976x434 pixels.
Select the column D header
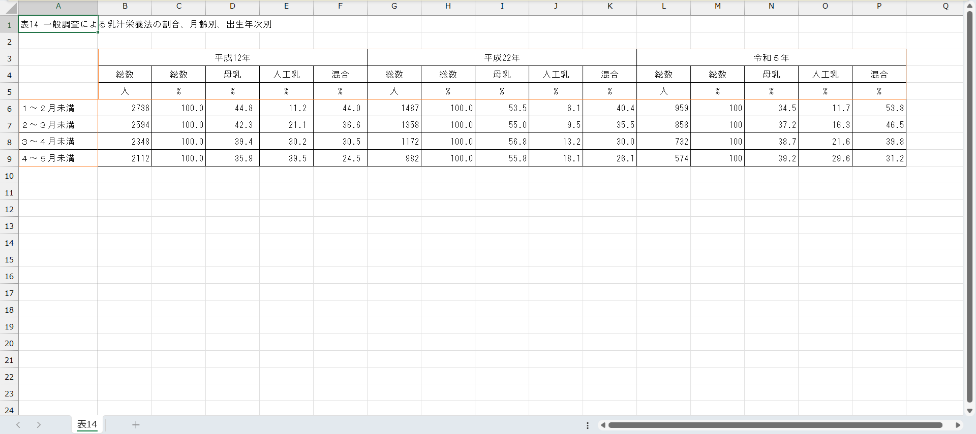(232, 6)
